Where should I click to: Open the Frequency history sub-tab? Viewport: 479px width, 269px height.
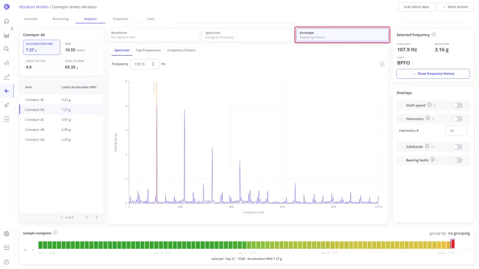(181, 50)
